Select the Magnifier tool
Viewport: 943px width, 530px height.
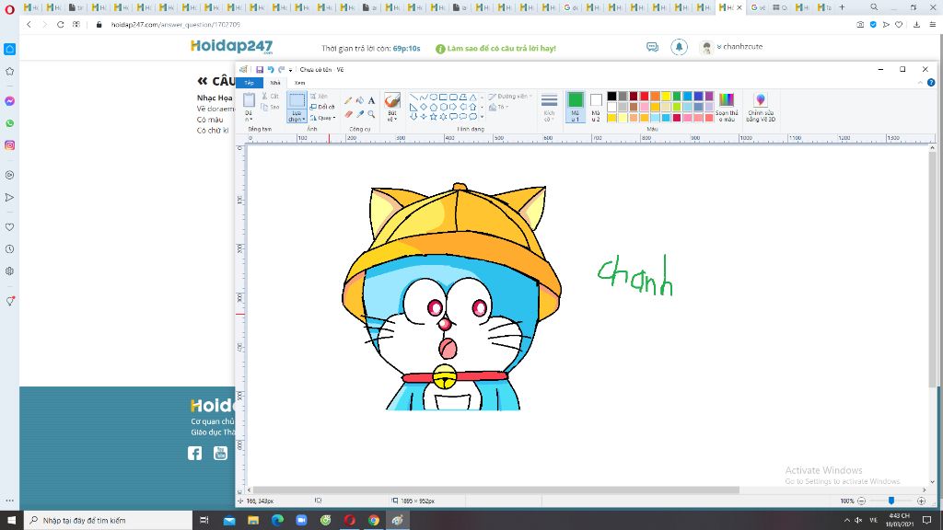click(371, 113)
